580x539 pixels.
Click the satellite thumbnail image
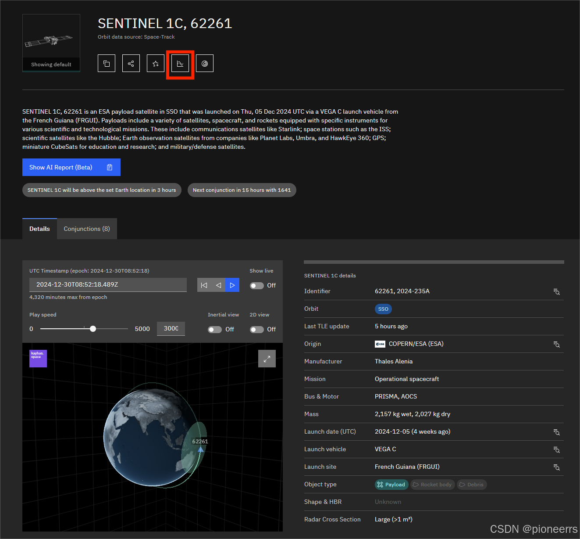pyautogui.click(x=51, y=43)
